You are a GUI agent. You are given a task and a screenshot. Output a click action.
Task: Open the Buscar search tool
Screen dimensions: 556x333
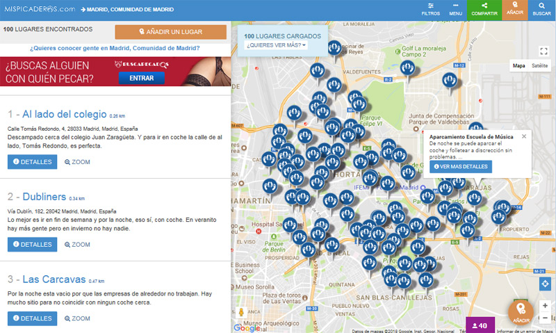(541, 10)
